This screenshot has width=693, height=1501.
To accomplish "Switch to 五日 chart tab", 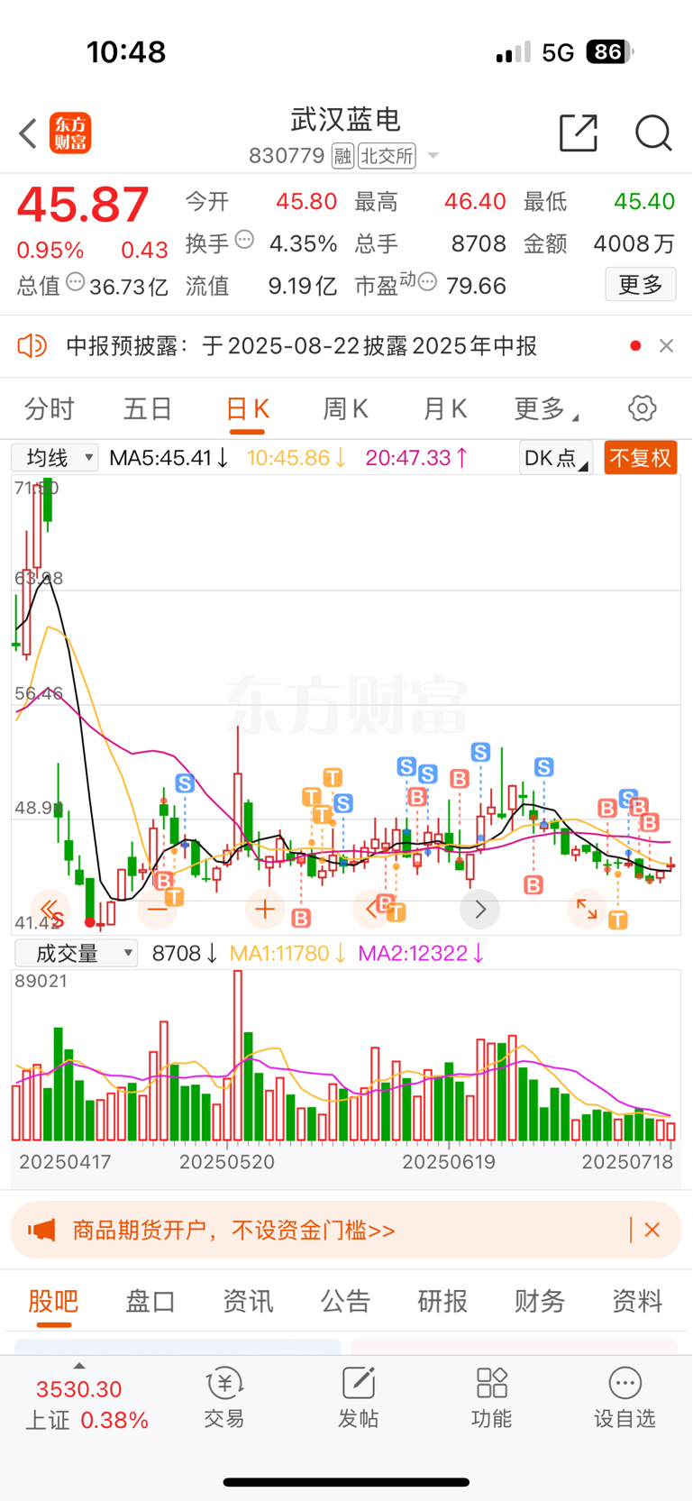I will click(148, 408).
